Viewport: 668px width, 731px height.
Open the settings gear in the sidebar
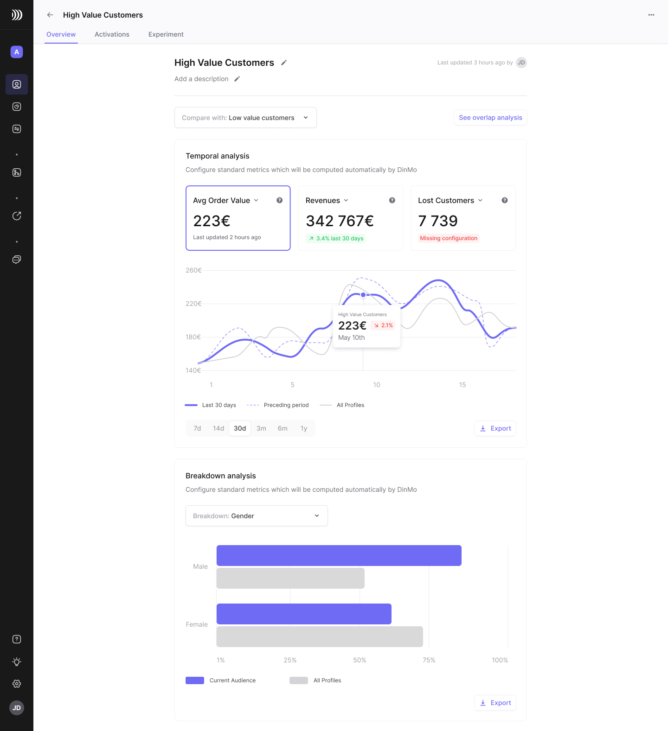pos(17,684)
